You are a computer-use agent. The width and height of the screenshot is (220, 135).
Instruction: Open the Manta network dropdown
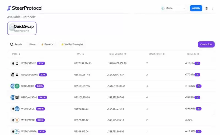(173, 8)
